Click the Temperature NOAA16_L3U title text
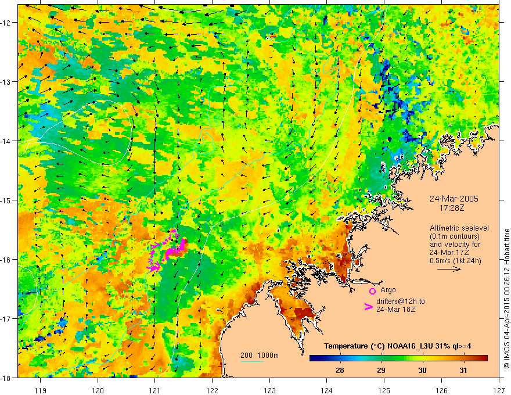511x395 pixels. [x=397, y=346]
